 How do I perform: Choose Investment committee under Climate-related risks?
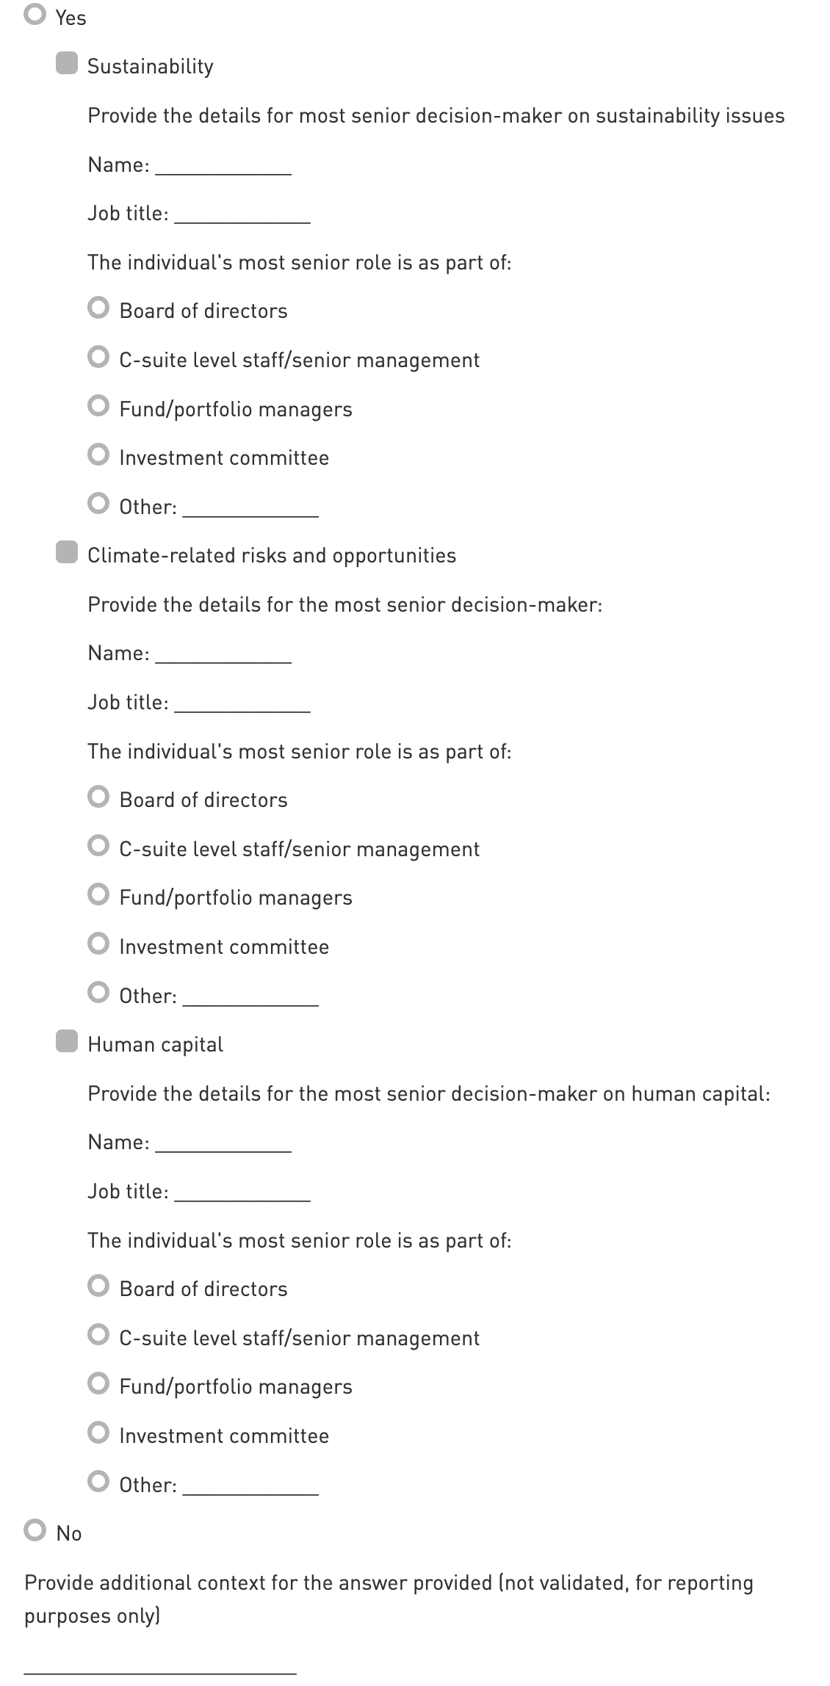[x=98, y=944]
